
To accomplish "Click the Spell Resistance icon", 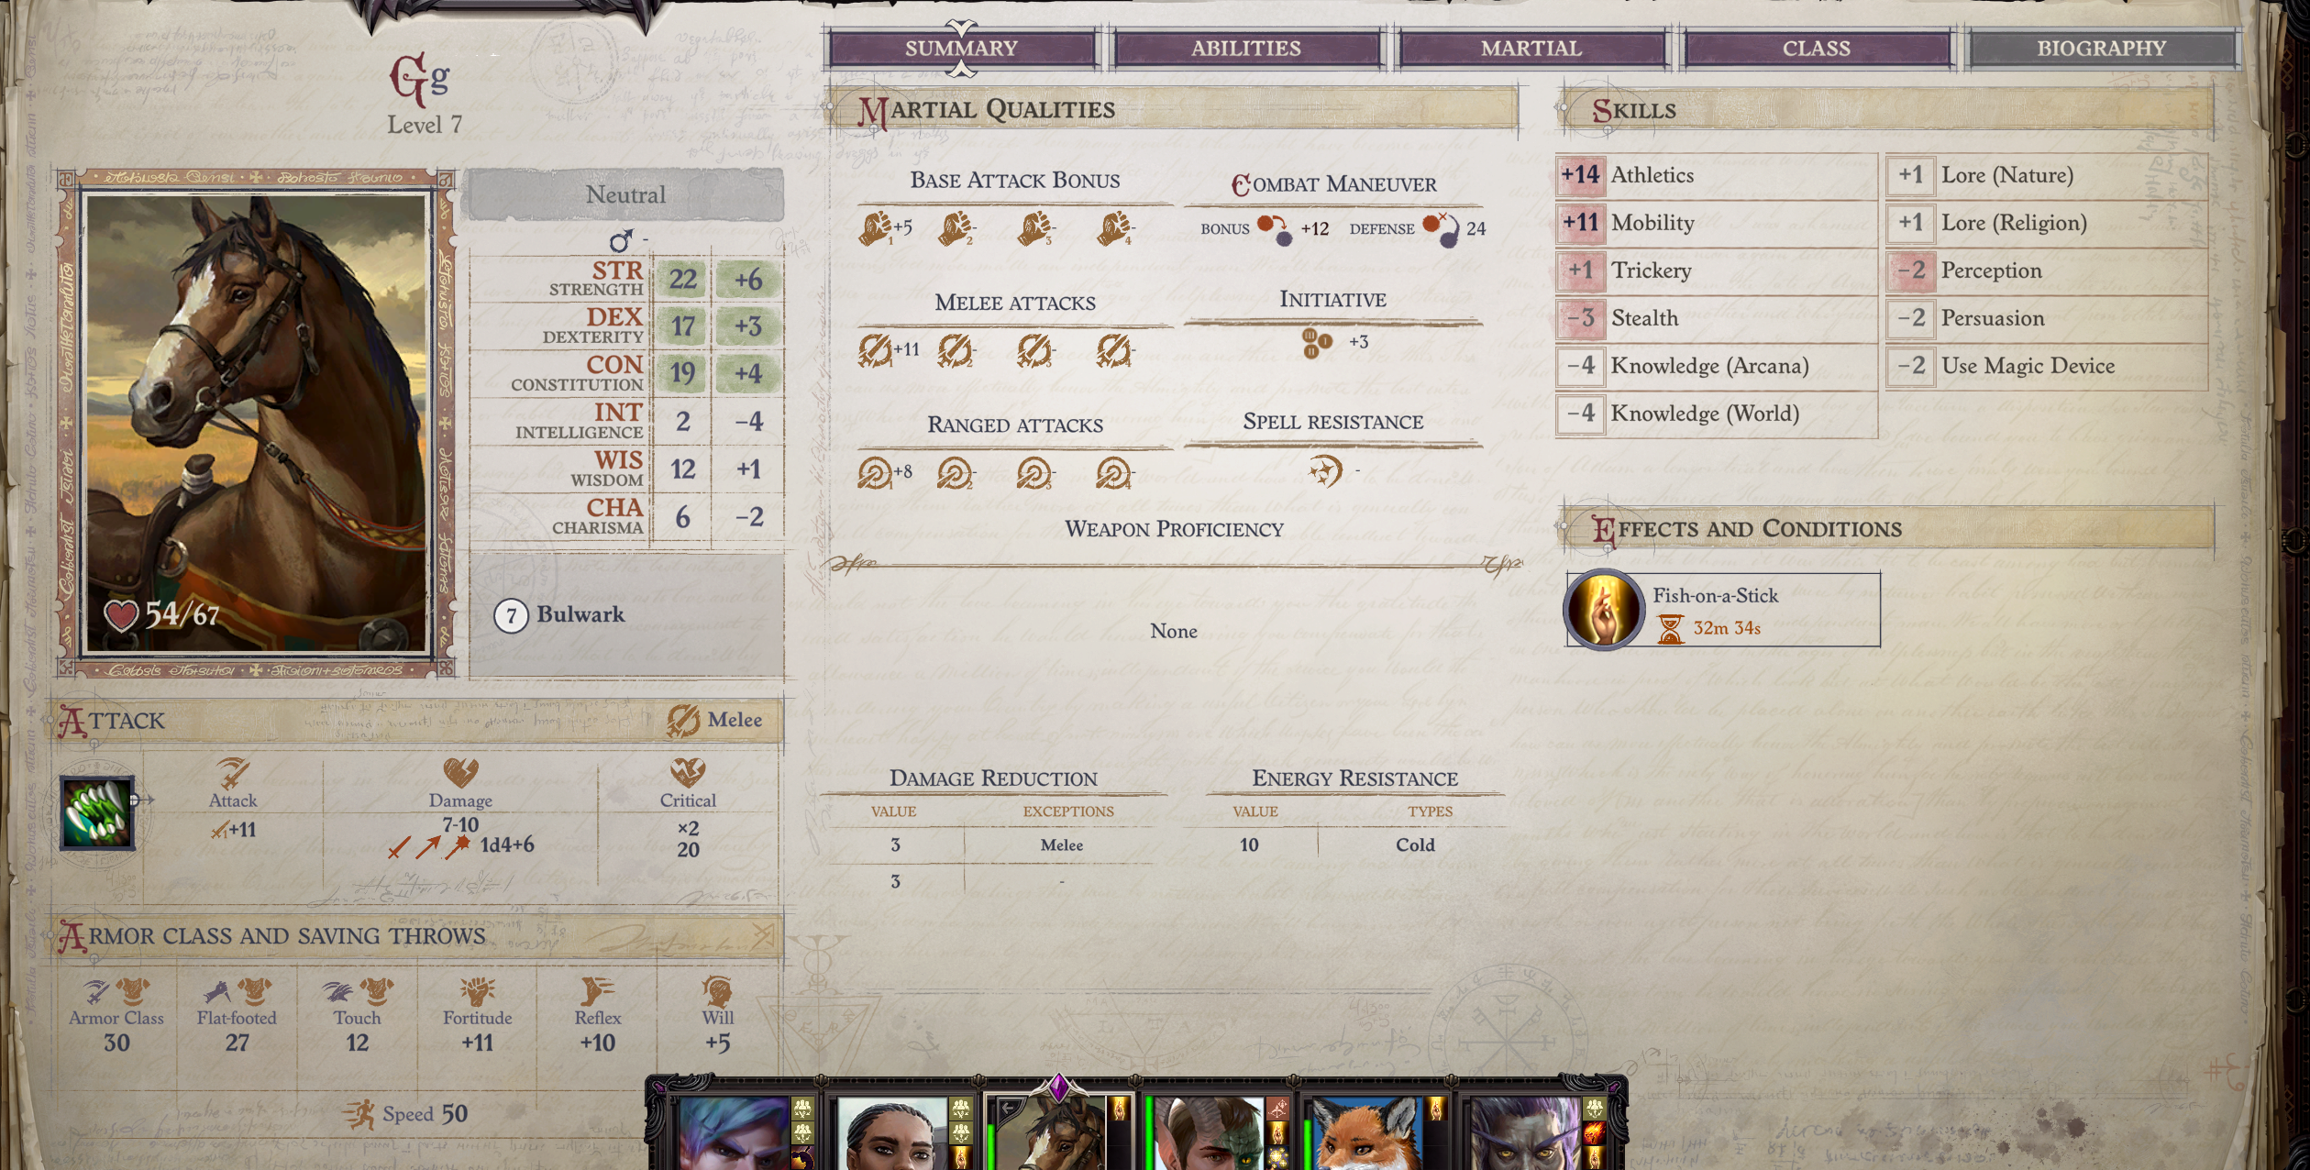I will (x=1325, y=470).
